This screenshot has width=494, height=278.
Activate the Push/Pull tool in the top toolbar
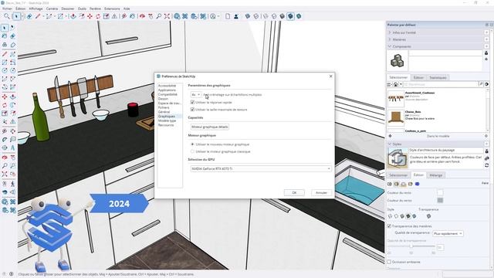[73, 16]
